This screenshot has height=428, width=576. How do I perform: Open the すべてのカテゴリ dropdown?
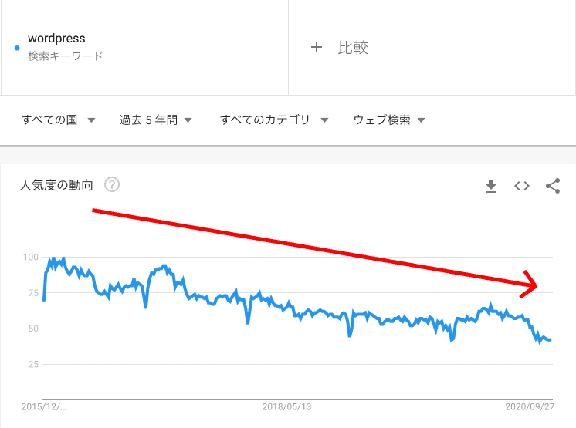pyautogui.click(x=274, y=120)
